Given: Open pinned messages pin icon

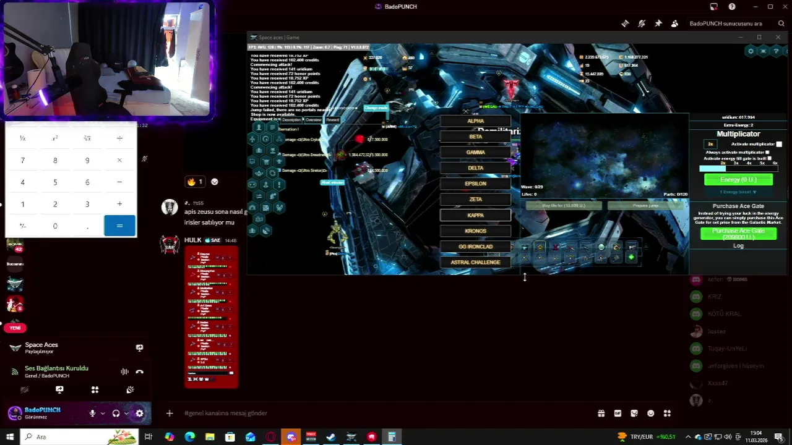Looking at the screenshot, I should tap(658, 23).
